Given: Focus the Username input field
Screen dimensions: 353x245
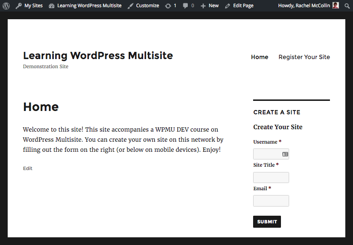Looking at the screenshot, I should 271,154.
